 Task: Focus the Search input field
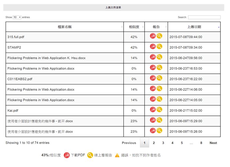pos(204,17)
